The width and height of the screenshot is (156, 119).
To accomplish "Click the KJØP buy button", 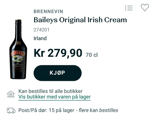I will [x=58, y=73].
